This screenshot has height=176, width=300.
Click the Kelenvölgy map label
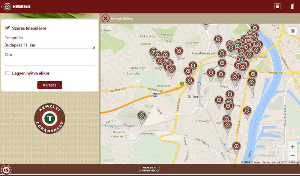pos(203,121)
